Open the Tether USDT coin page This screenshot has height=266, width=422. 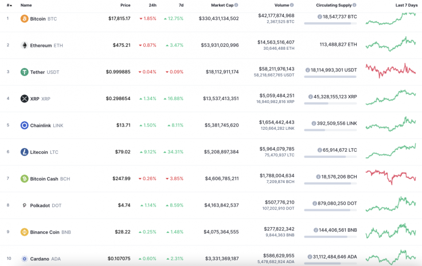coord(44,72)
